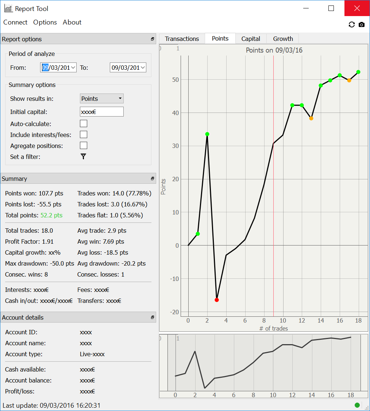Close the Report Tool window
Image resolution: width=370 pixels, height=411 pixels.
point(357,8)
